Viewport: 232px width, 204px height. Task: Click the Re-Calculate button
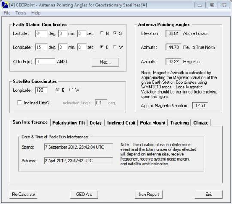point(24,195)
